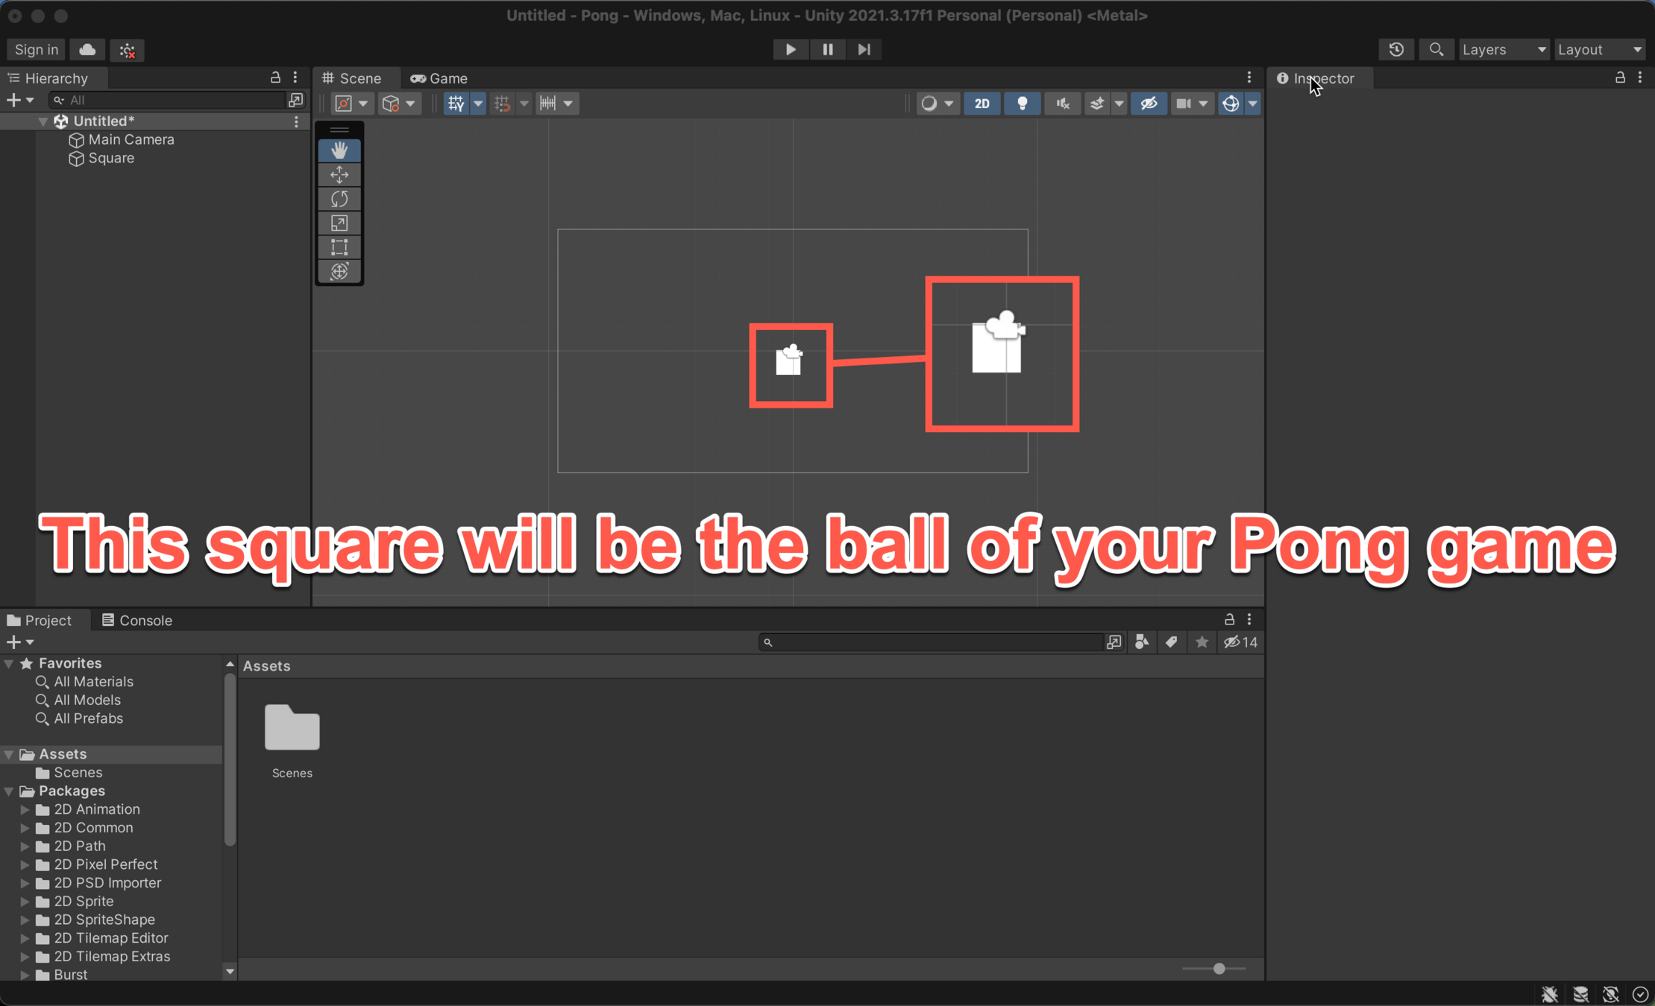Select the Move tool in Scene toolbar
The width and height of the screenshot is (1655, 1006).
(339, 174)
